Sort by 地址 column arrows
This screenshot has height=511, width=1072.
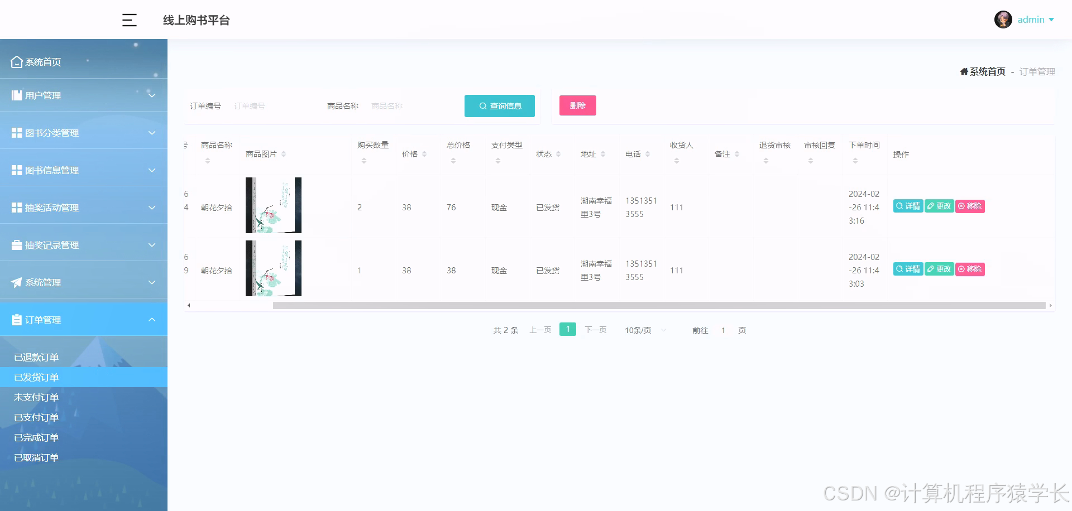click(x=603, y=154)
